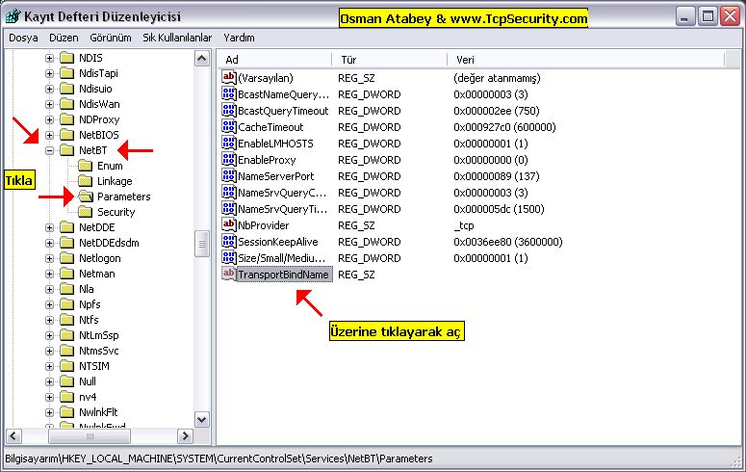Open the Yardım menu
The width and height of the screenshot is (746, 472).
[x=239, y=38]
